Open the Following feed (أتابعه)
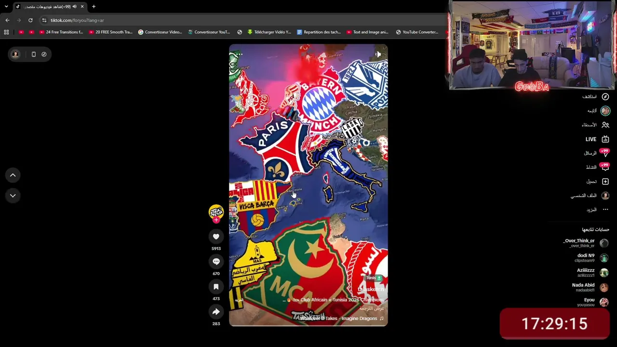This screenshot has height=347, width=617. (x=598, y=111)
